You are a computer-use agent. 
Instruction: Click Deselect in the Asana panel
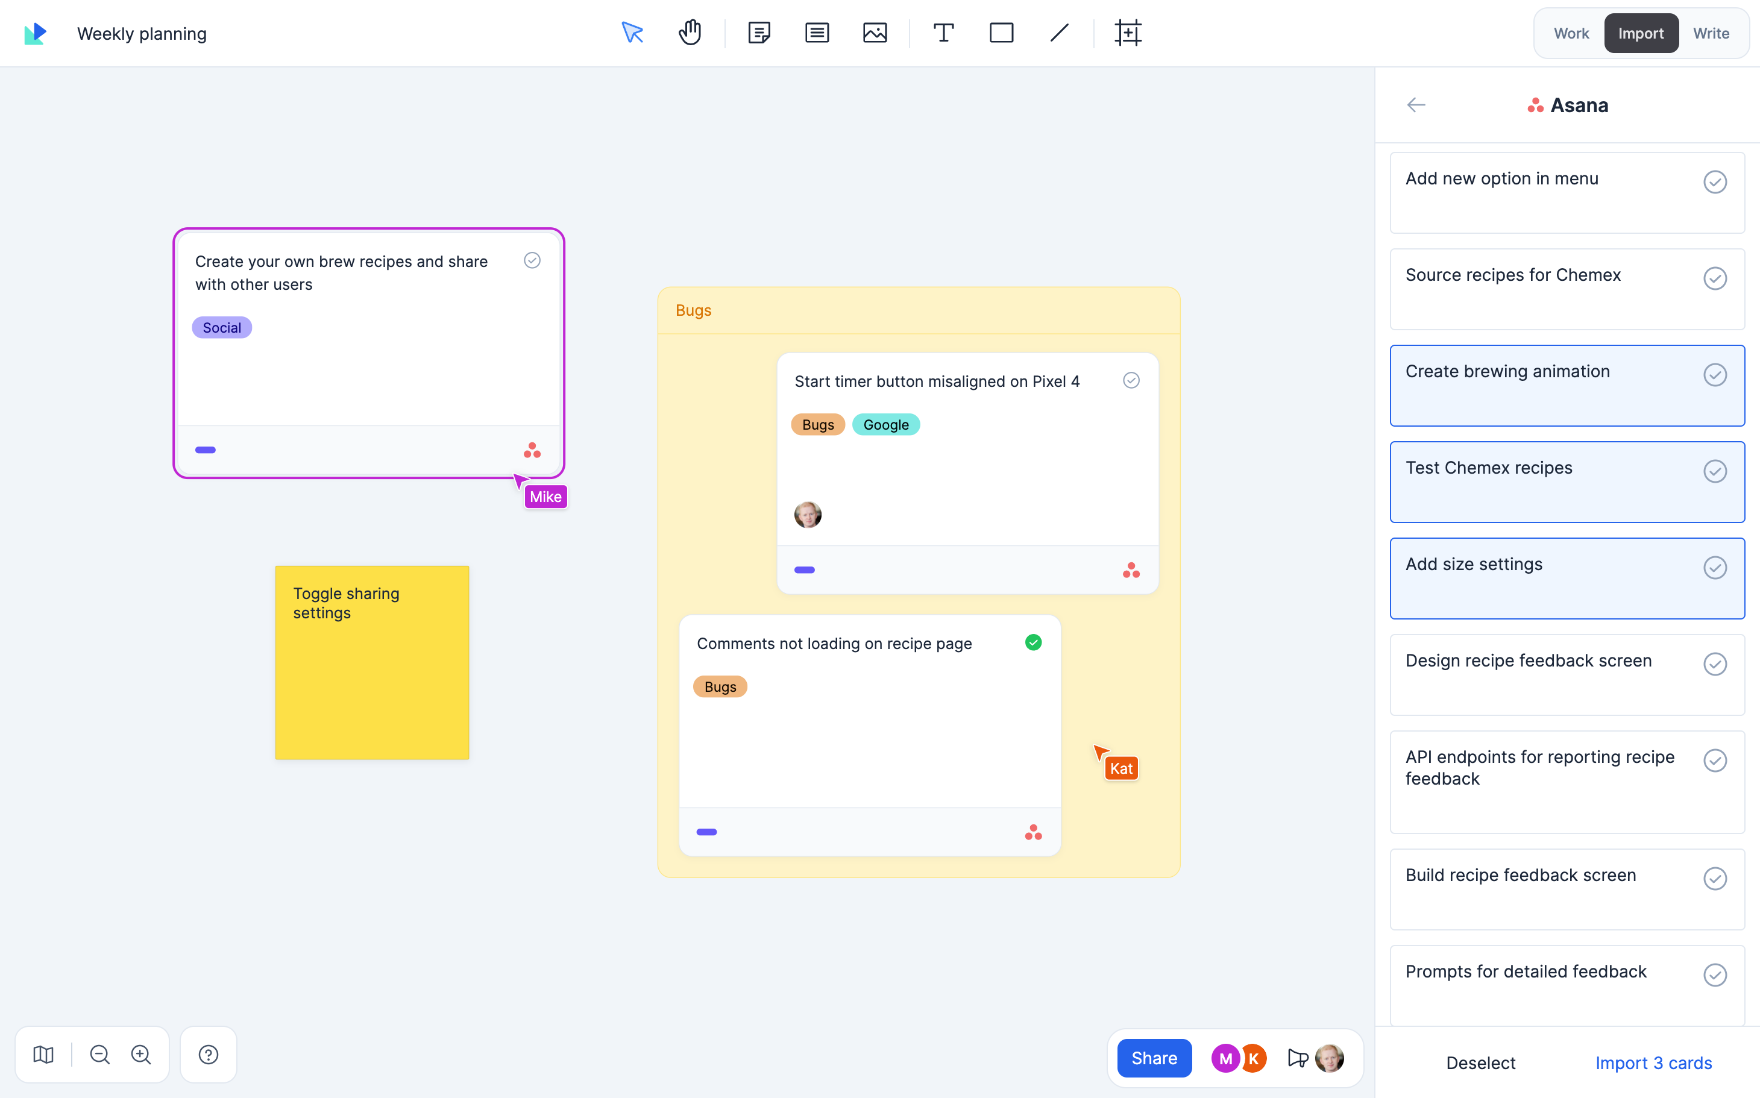click(x=1480, y=1063)
